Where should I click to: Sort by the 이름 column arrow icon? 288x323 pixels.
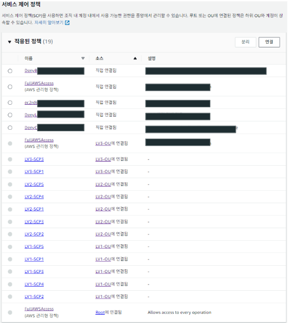(83, 58)
